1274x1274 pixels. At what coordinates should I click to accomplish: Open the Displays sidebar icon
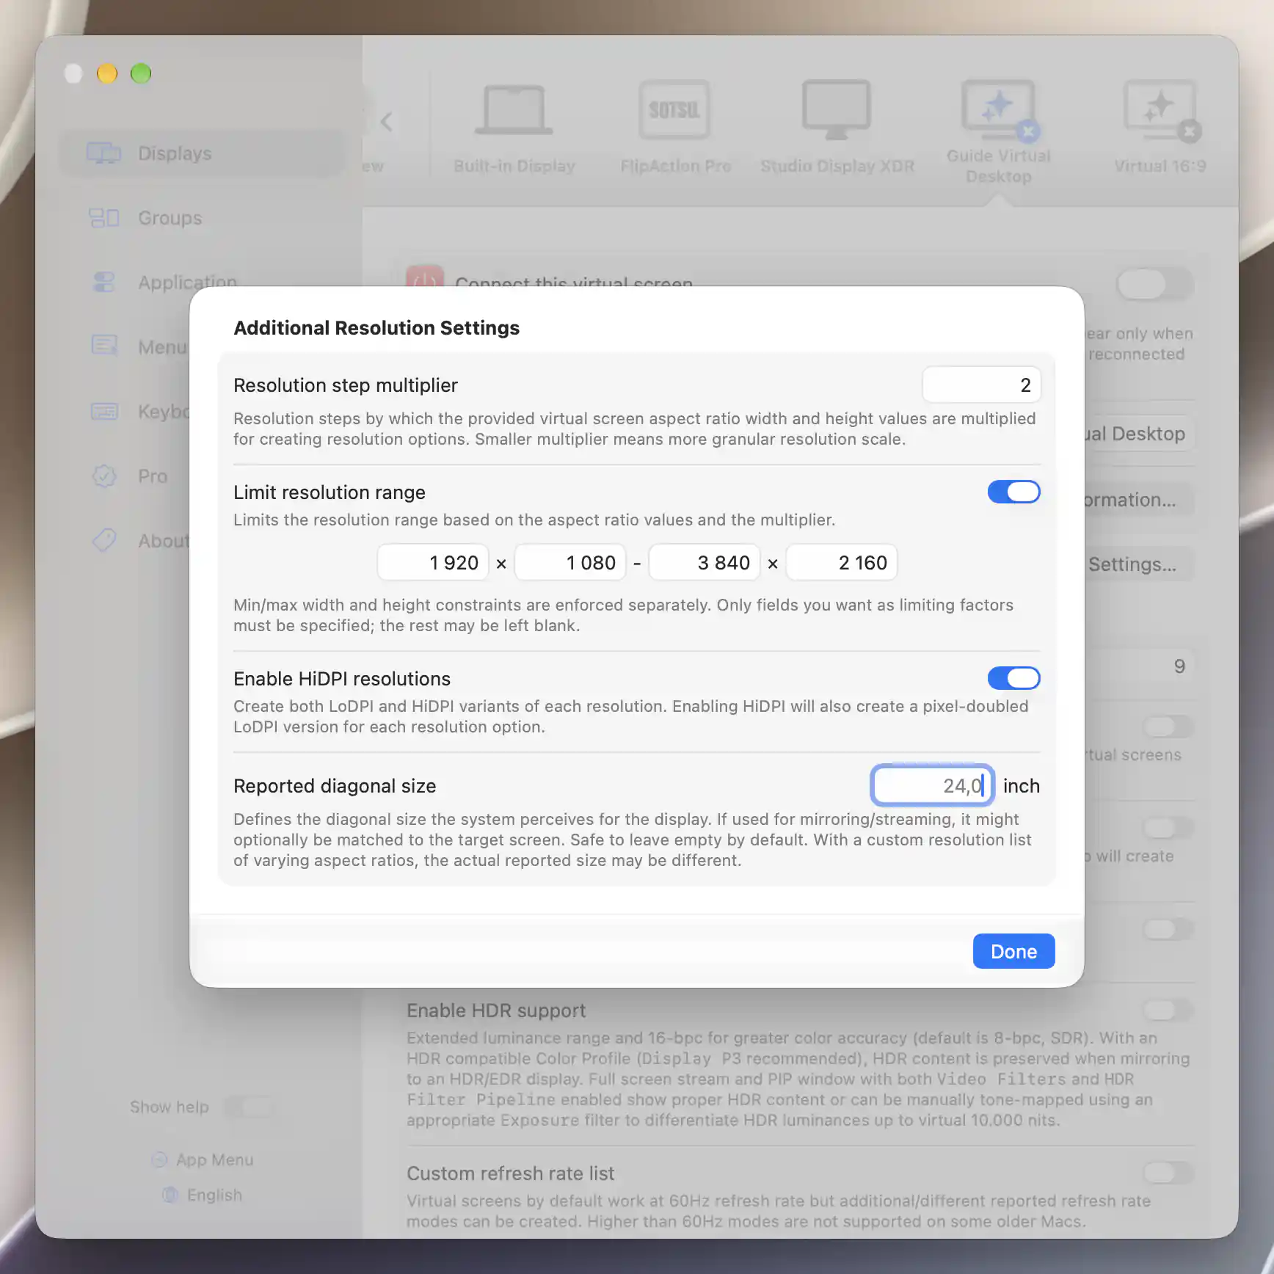[103, 153]
